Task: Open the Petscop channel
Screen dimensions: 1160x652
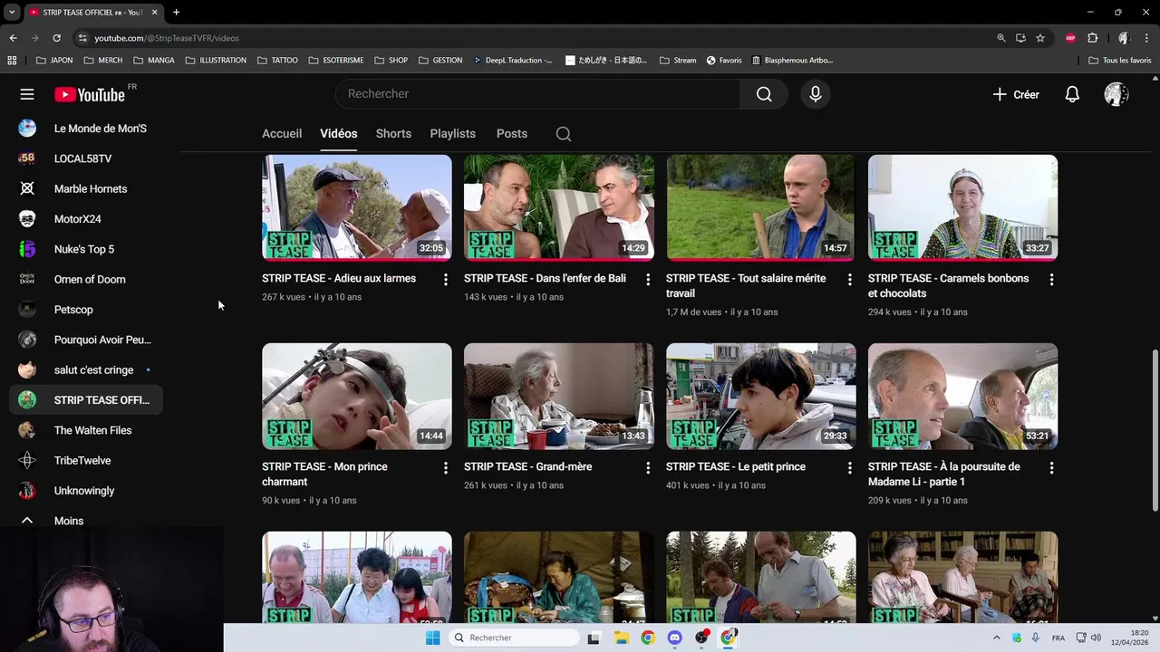Action: (x=86, y=310)
